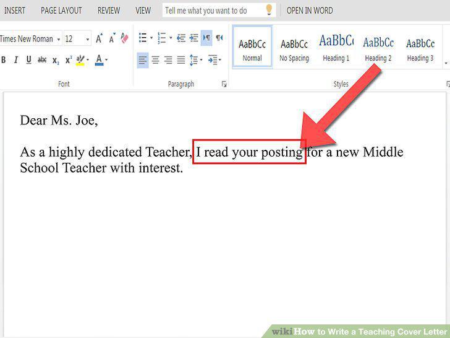Click the Grow Font icon

pos(99,38)
